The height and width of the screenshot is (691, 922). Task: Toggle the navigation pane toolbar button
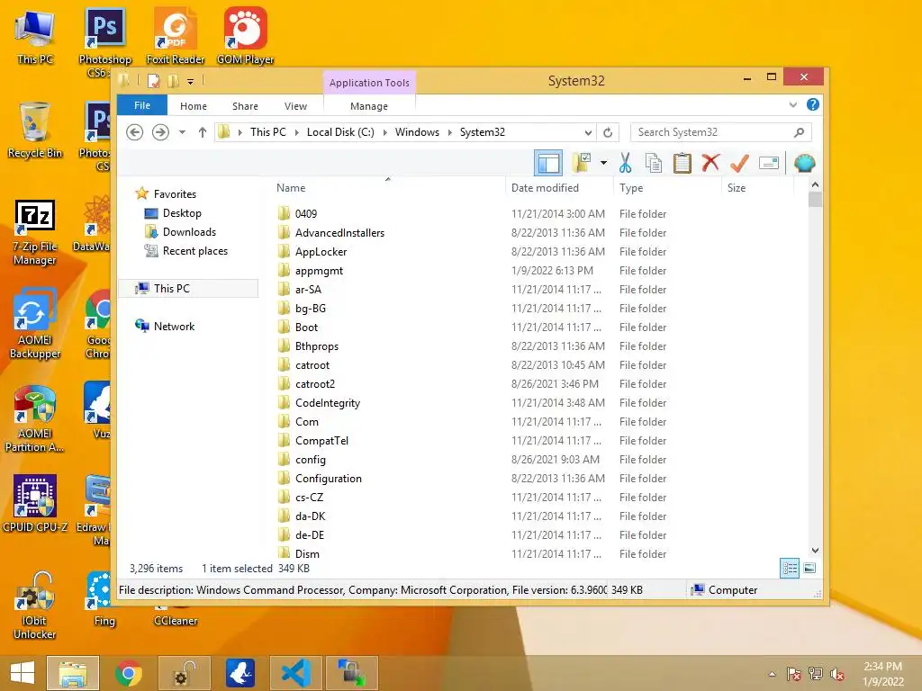pos(548,163)
